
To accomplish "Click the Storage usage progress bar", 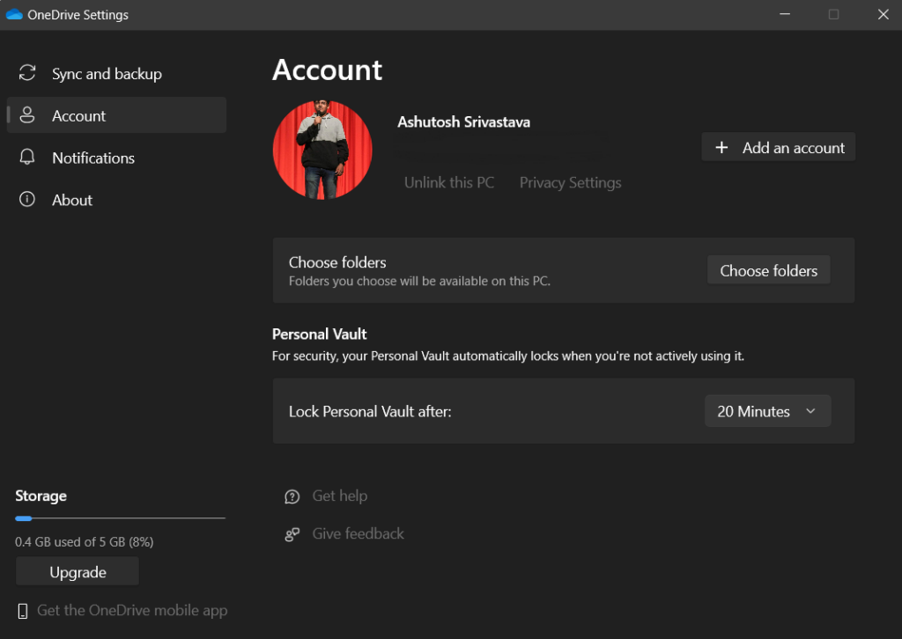I will [120, 518].
